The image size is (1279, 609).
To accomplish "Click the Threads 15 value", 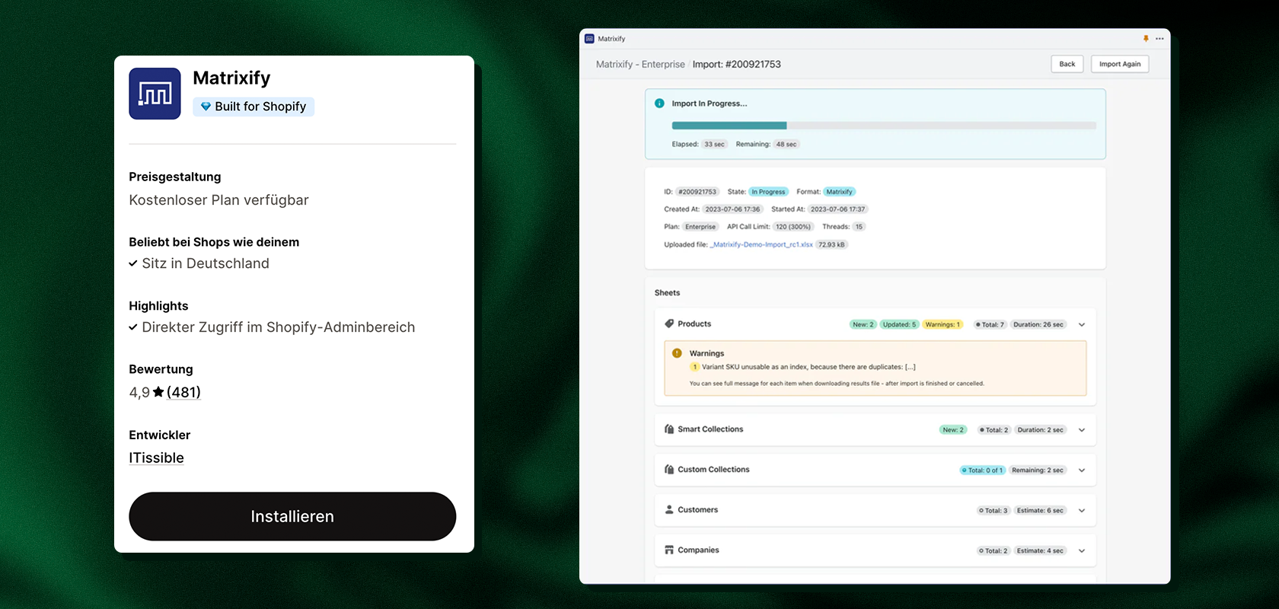I will tap(859, 227).
